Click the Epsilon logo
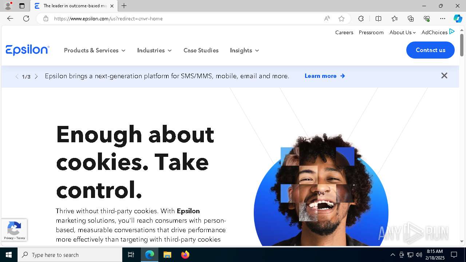 tap(28, 50)
